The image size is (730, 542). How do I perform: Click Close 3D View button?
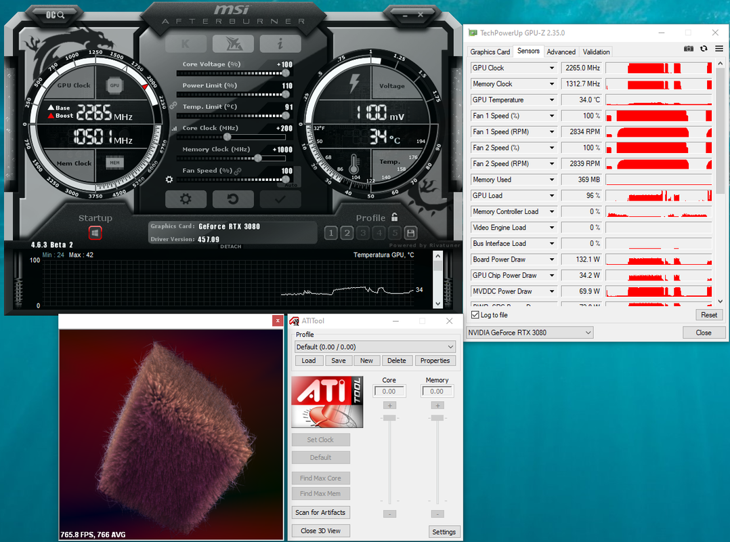pos(321,531)
